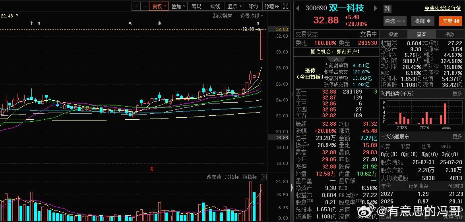The width and height of the screenshot is (465, 222).
Task: Switch to the 资金 tab
Action: [393, 34]
